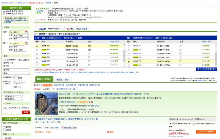The image size is (220, 139).
Task: Switch to the ANAから探す tab
Action: pos(50,29)
